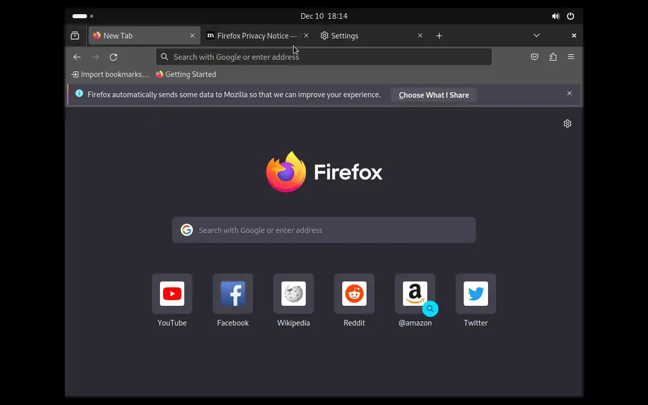Switch to the New Tab tab
The image size is (648, 405).
144,35
